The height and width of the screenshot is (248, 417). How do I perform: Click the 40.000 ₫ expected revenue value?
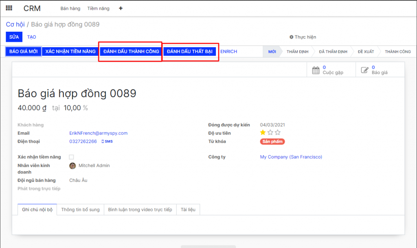(32, 108)
